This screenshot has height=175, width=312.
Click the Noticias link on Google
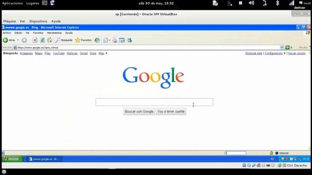coord(72,53)
